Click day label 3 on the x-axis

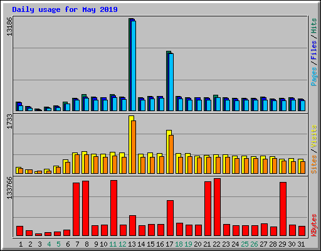(x=39, y=244)
